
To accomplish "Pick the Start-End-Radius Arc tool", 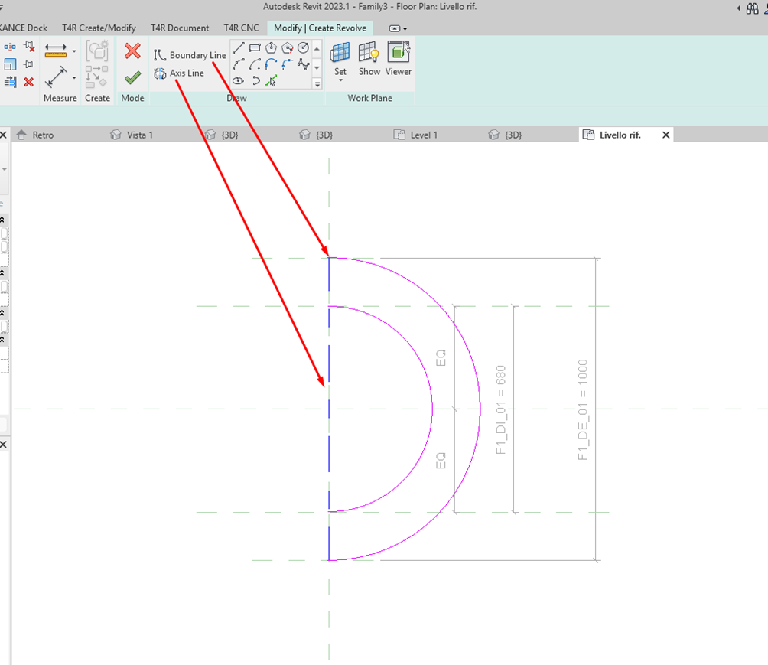I will point(239,64).
